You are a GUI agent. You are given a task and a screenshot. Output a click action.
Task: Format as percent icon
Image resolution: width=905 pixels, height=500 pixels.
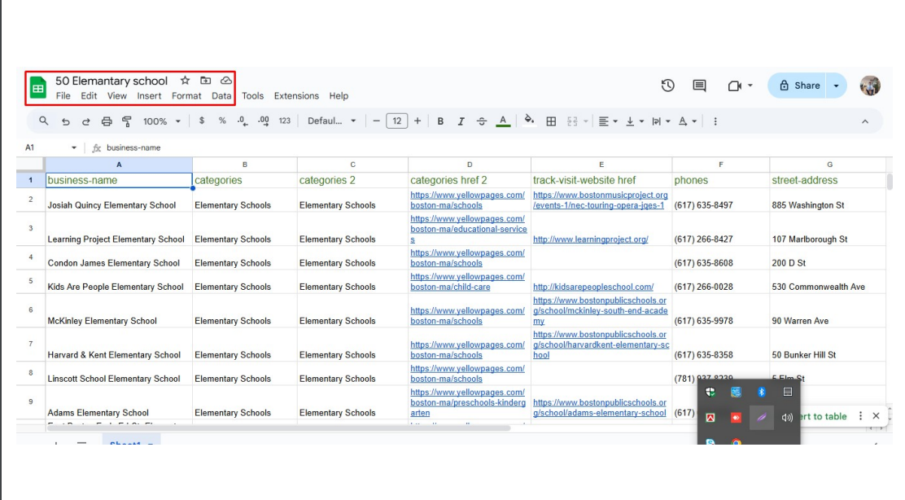222,121
